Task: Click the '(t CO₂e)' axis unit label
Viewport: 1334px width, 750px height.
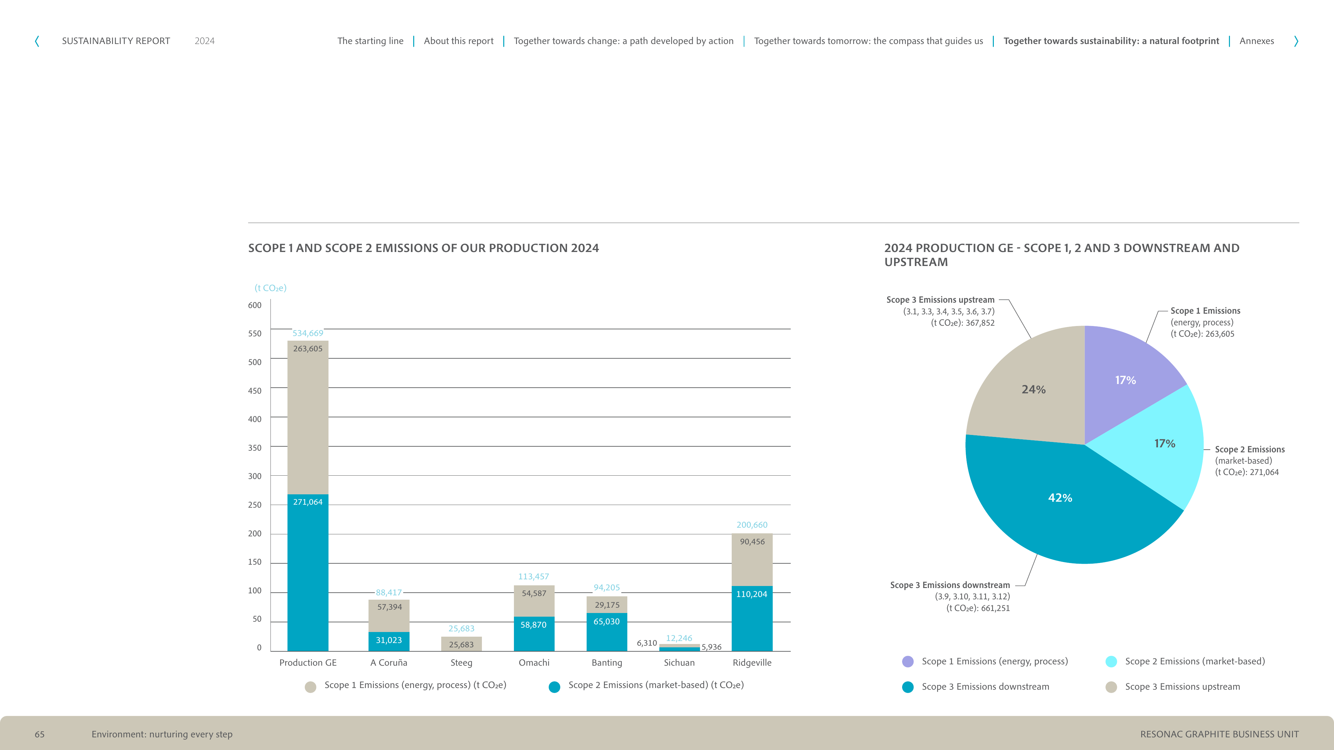Action: [270, 288]
